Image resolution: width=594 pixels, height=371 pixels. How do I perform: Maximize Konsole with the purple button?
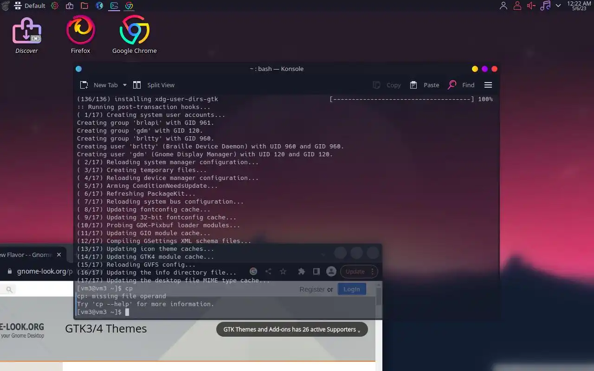pyautogui.click(x=484, y=69)
